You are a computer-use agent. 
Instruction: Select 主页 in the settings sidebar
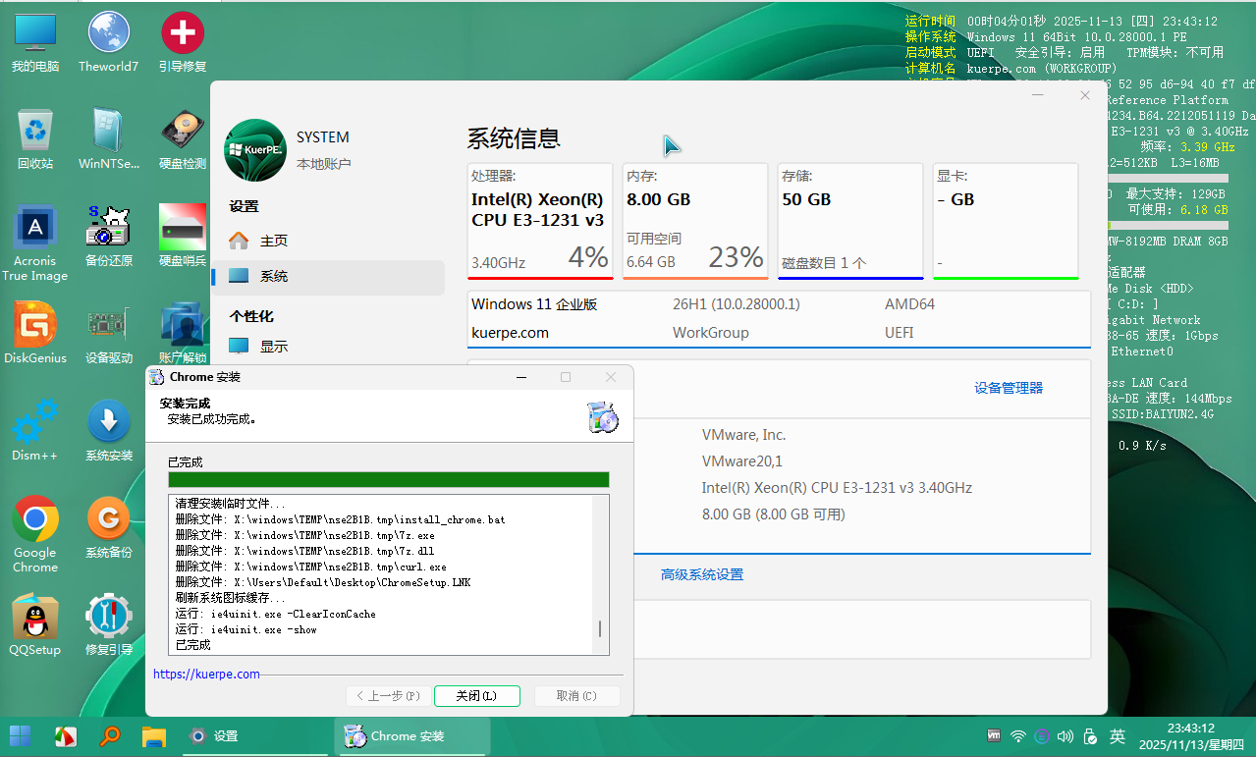273,241
